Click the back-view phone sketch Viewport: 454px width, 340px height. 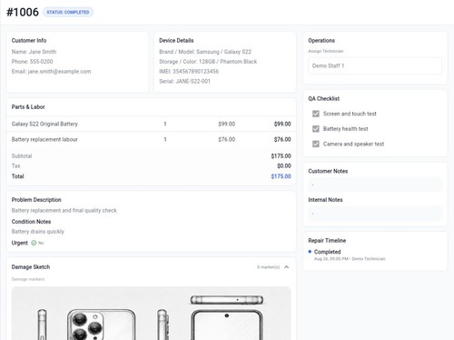101,325
